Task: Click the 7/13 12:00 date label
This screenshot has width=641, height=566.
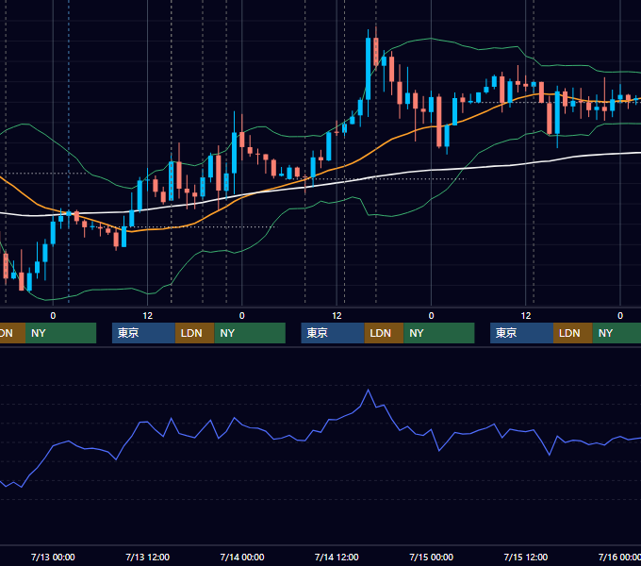Action: tap(148, 557)
